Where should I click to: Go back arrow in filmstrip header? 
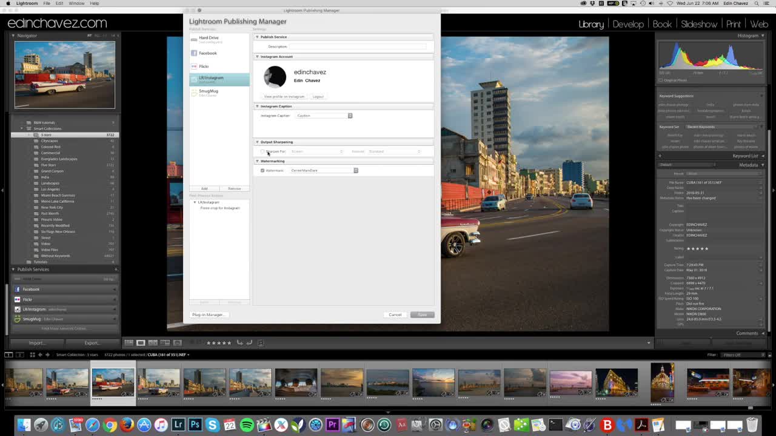(40, 355)
